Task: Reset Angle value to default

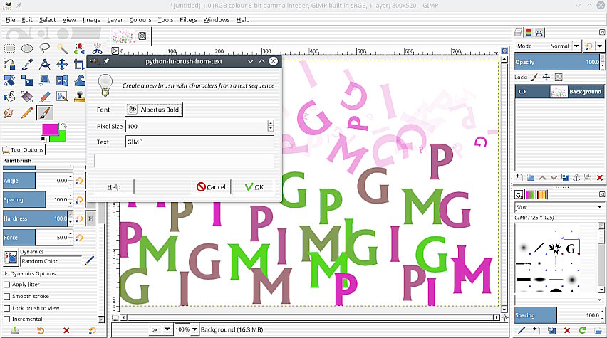Action: pyautogui.click(x=79, y=181)
